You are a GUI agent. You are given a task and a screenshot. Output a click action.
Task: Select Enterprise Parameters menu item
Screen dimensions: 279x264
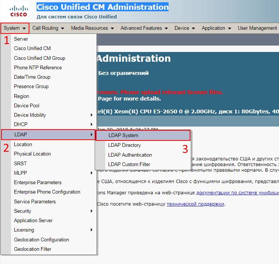[38, 183]
